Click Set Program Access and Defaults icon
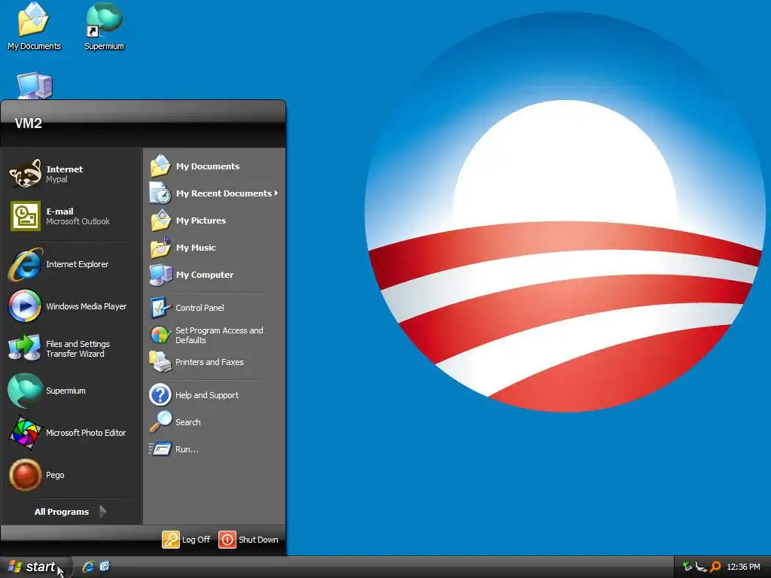The image size is (771, 578). 160,335
